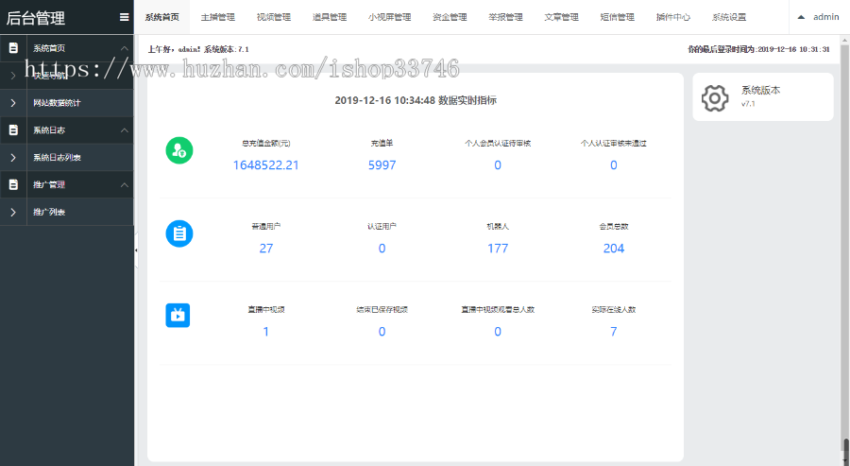This screenshot has width=850, height=466.
Task: Click the arrow icon before 系统日志列表
Action: [13, 157]
